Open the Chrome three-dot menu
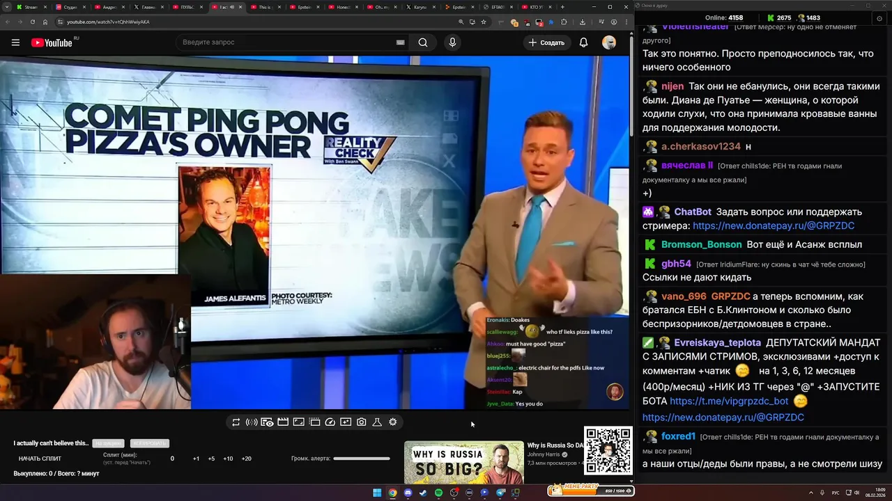 (x=626, y=22)
